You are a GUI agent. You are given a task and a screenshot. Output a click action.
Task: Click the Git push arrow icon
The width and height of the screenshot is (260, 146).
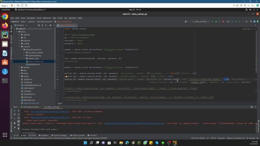[239, 21]
